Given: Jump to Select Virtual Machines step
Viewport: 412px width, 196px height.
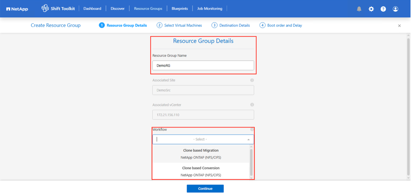Looking at the screenshot, I should (x=179, y=26).
